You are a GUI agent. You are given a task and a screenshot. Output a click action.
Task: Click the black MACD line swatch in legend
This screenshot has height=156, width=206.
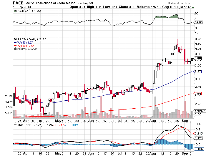pyautogui.click(x=15, y=125)
